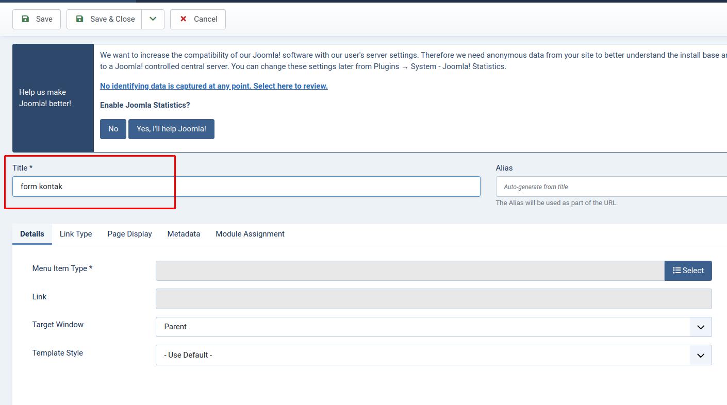Open the Page Display tab
Screen dimensions: 727x405
pyautogui.click(x=129, y=234)
